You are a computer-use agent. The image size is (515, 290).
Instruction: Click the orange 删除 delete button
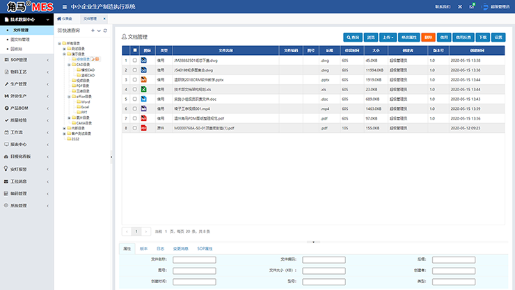click(x=427, y=37)
